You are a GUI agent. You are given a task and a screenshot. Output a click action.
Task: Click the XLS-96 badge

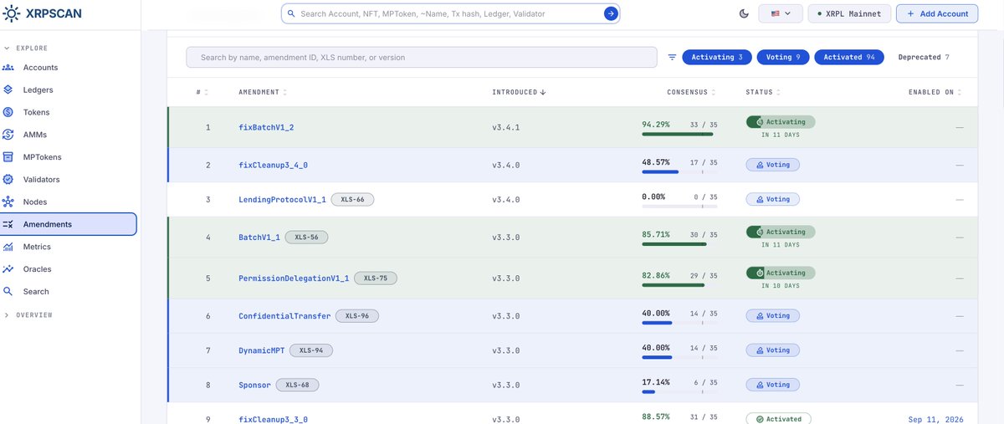357,316
